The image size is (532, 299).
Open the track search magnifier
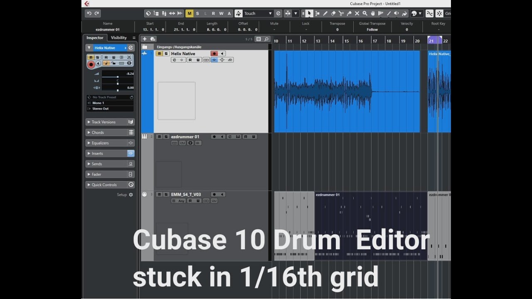coord(266,39)
